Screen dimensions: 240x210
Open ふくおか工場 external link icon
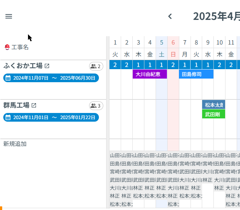pos(47,66)
